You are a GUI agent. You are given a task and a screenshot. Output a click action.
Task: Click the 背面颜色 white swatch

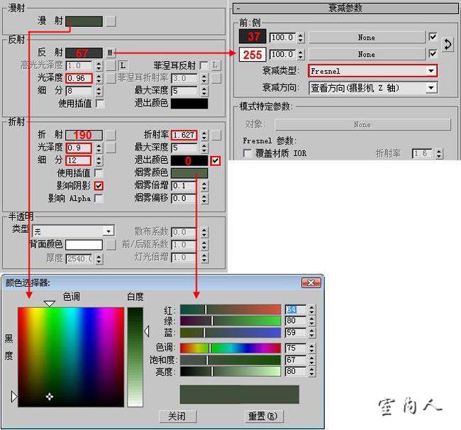pos(84,245)
